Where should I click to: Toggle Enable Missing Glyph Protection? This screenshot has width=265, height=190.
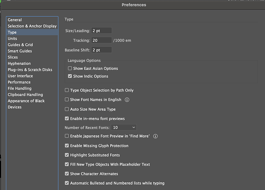(67, 146)
